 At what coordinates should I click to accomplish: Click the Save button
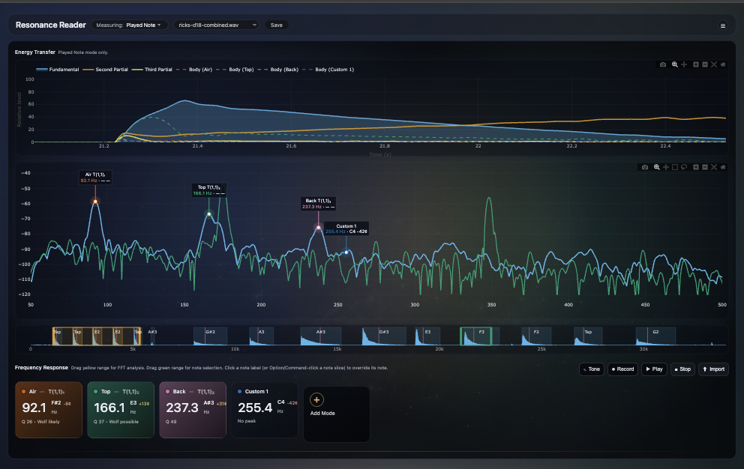pos(277,25)
